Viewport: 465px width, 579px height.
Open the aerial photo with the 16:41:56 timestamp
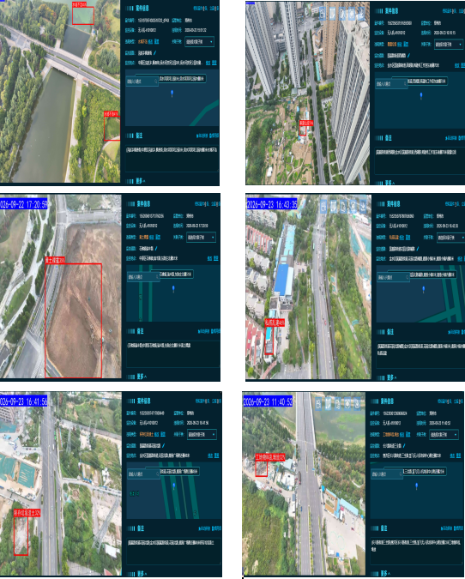coord(61,484)
